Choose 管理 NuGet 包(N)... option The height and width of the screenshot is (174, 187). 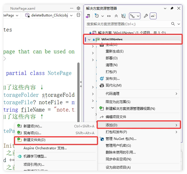121,139
